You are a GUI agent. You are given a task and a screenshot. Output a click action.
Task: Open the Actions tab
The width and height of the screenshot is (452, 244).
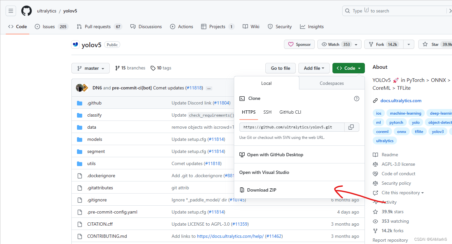pyautogui.click(x=182, y=27)
